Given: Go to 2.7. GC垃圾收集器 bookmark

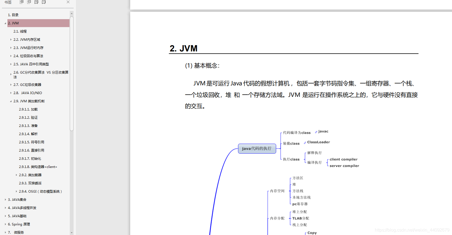Looking at the screenshot, I should [27, 85].
